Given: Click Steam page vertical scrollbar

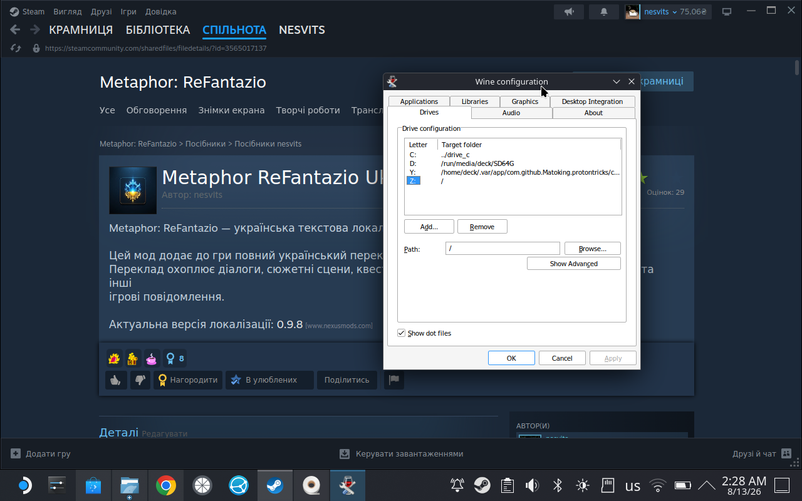Looking at the screenshot, I should pos(797,68).
